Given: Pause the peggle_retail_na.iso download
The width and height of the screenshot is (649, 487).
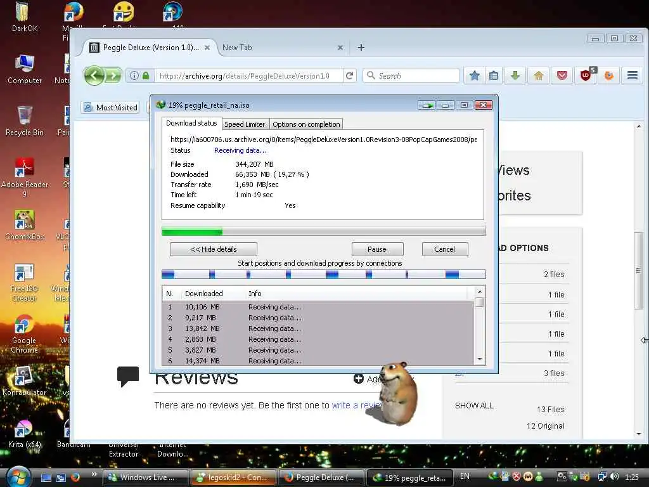Looking at the screenshot, I should 377,249.
